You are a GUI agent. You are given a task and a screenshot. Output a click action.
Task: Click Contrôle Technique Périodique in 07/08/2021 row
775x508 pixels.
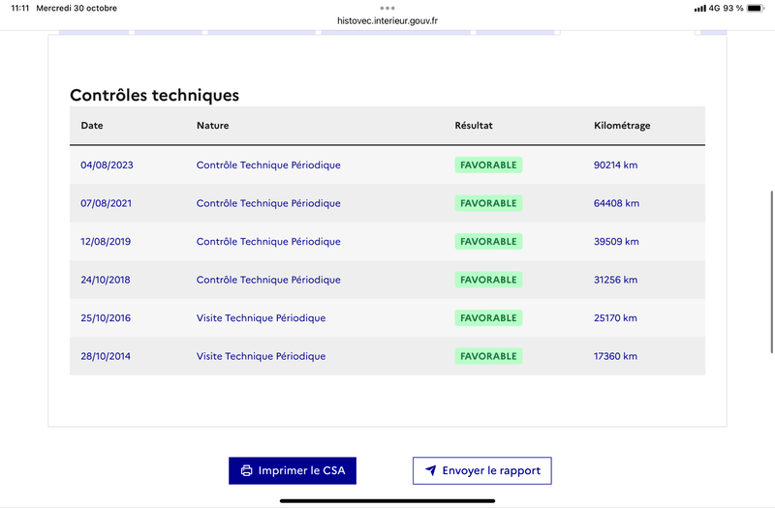(268, 203)
